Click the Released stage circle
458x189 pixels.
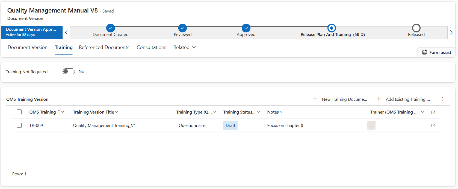[x=416, y=28]
